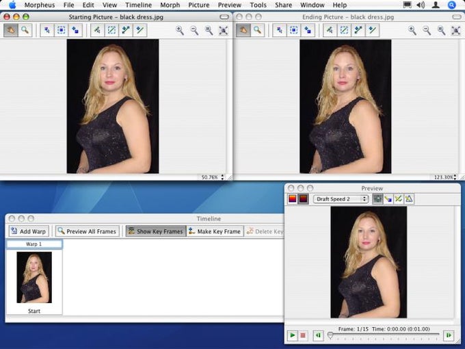Viewport: 465px width, 349px height.
Task: Step forward one frame in Preview
Action: [x=449, y=335]
